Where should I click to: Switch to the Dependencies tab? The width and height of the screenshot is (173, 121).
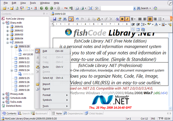73,113
